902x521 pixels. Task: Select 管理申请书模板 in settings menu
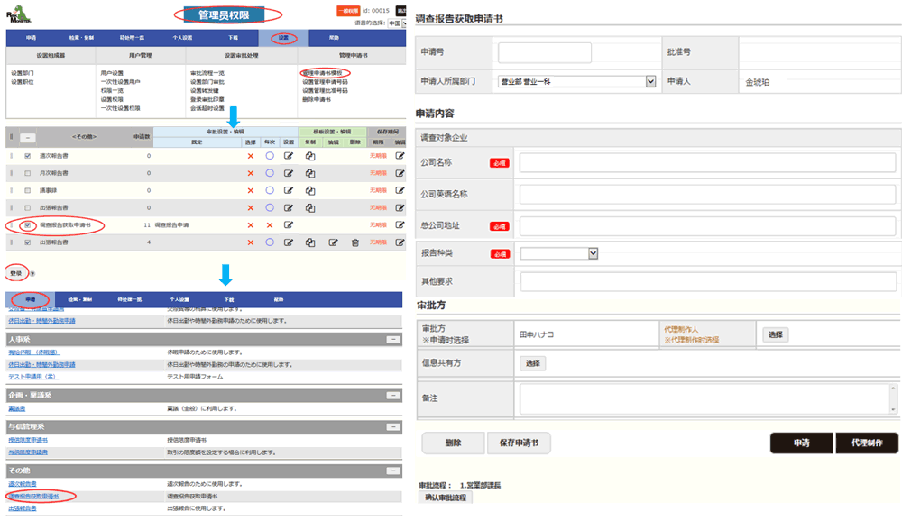325,72
